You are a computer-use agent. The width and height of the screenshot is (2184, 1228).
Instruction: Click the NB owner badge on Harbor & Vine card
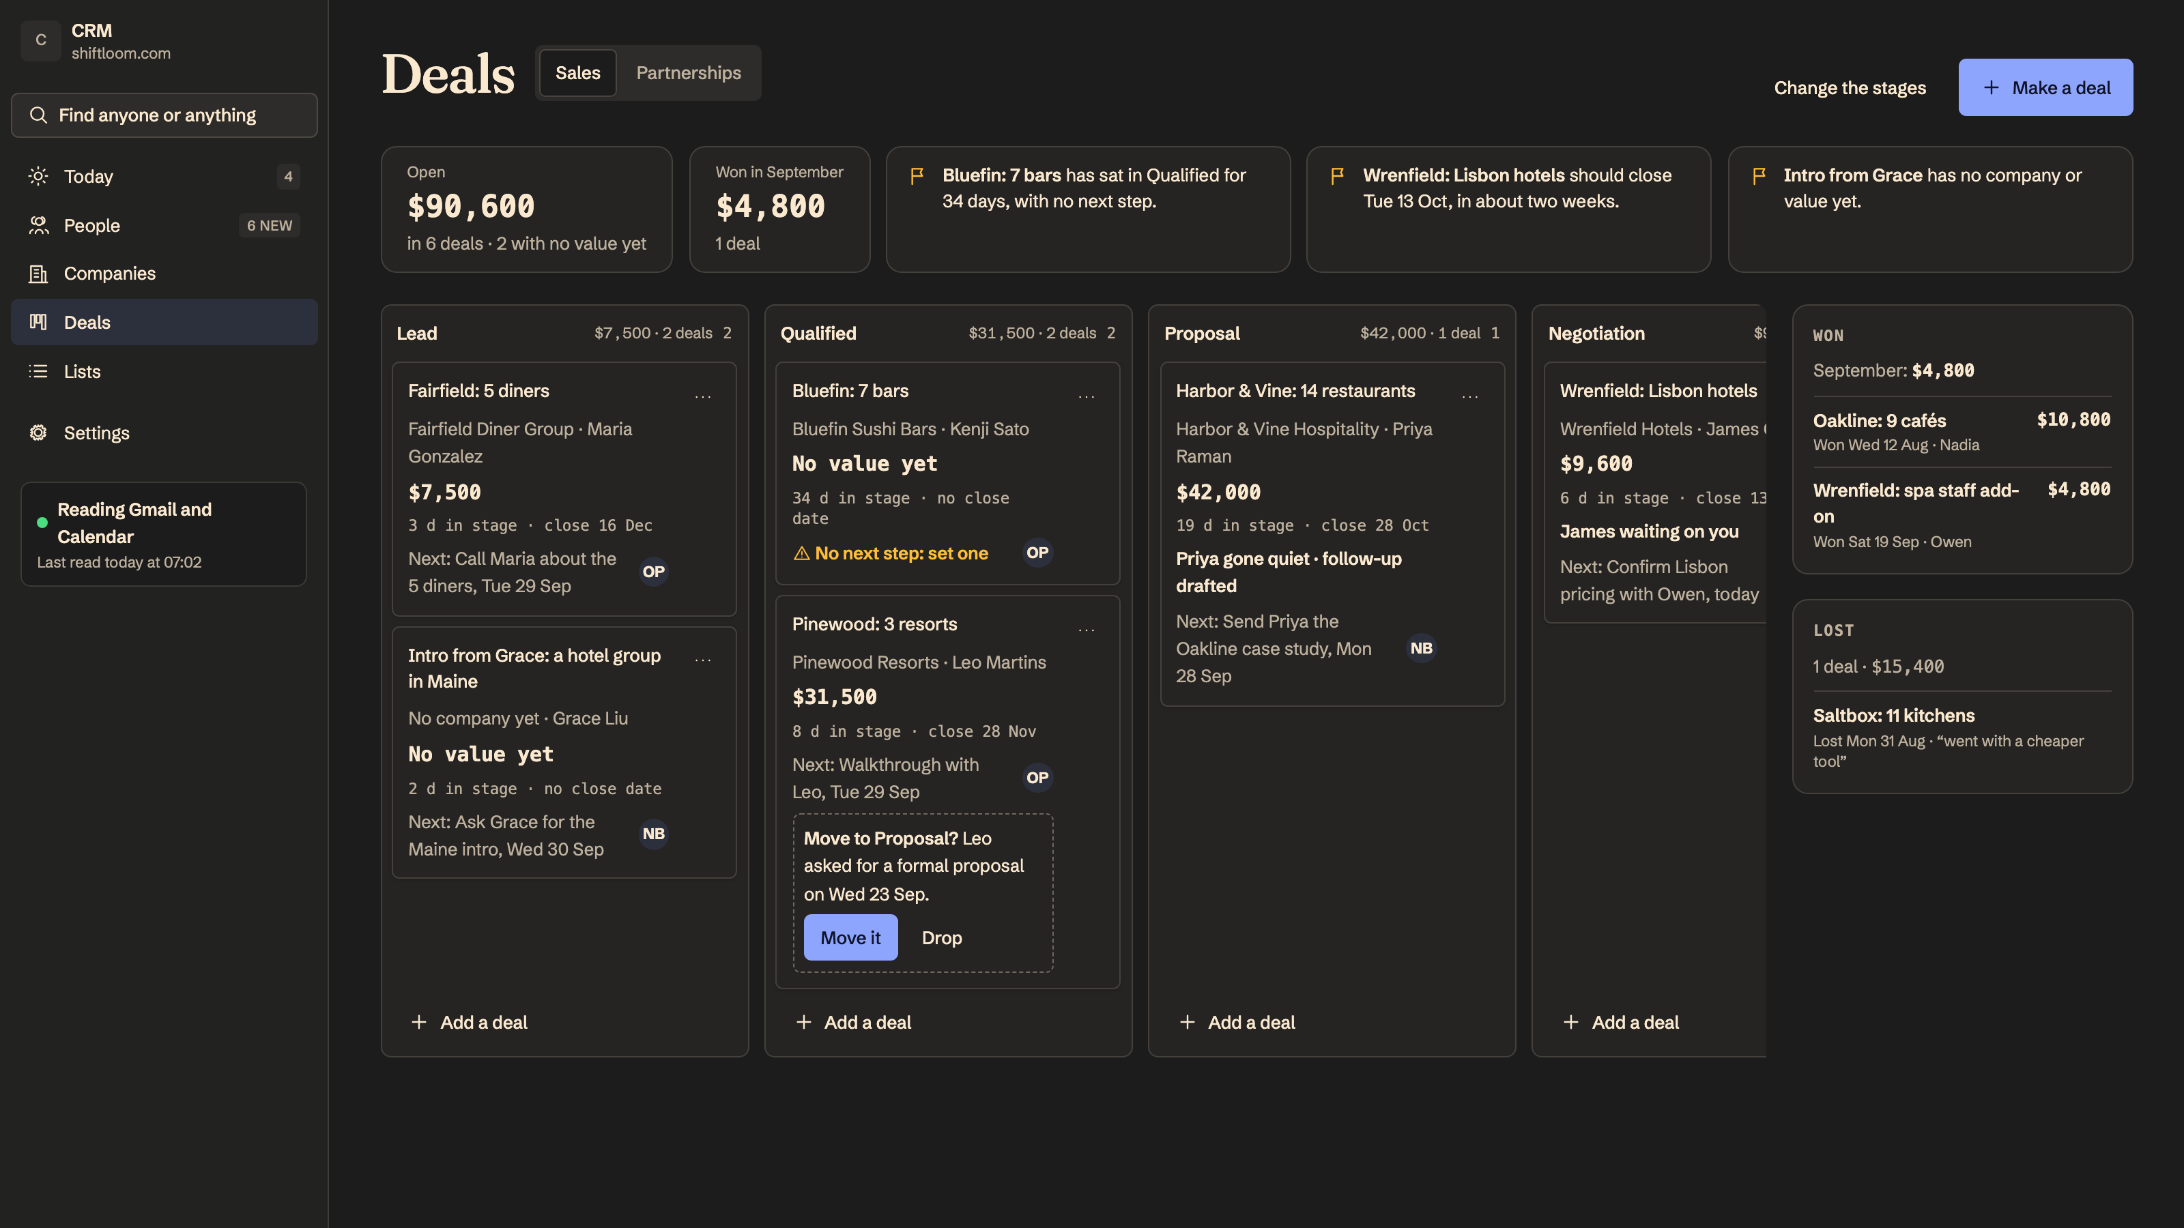coord(1421,648)
